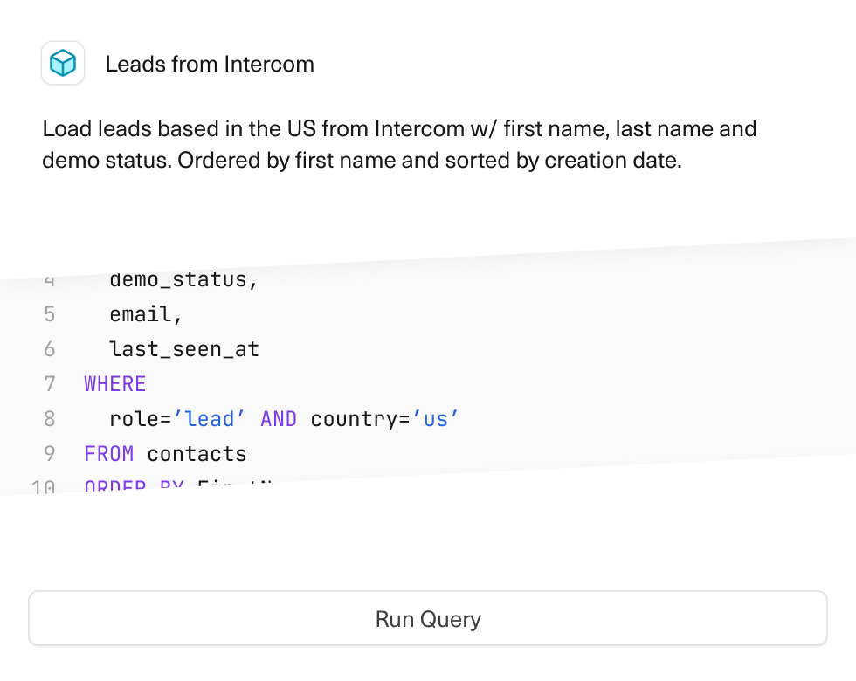The image size is (856, 681).
Task: Place cursor on email, line
Action: tap(146, 314)
